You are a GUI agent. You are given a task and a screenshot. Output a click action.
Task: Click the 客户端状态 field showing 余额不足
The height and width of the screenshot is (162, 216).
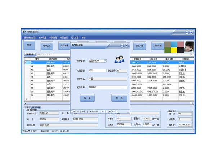coord(49,113)
